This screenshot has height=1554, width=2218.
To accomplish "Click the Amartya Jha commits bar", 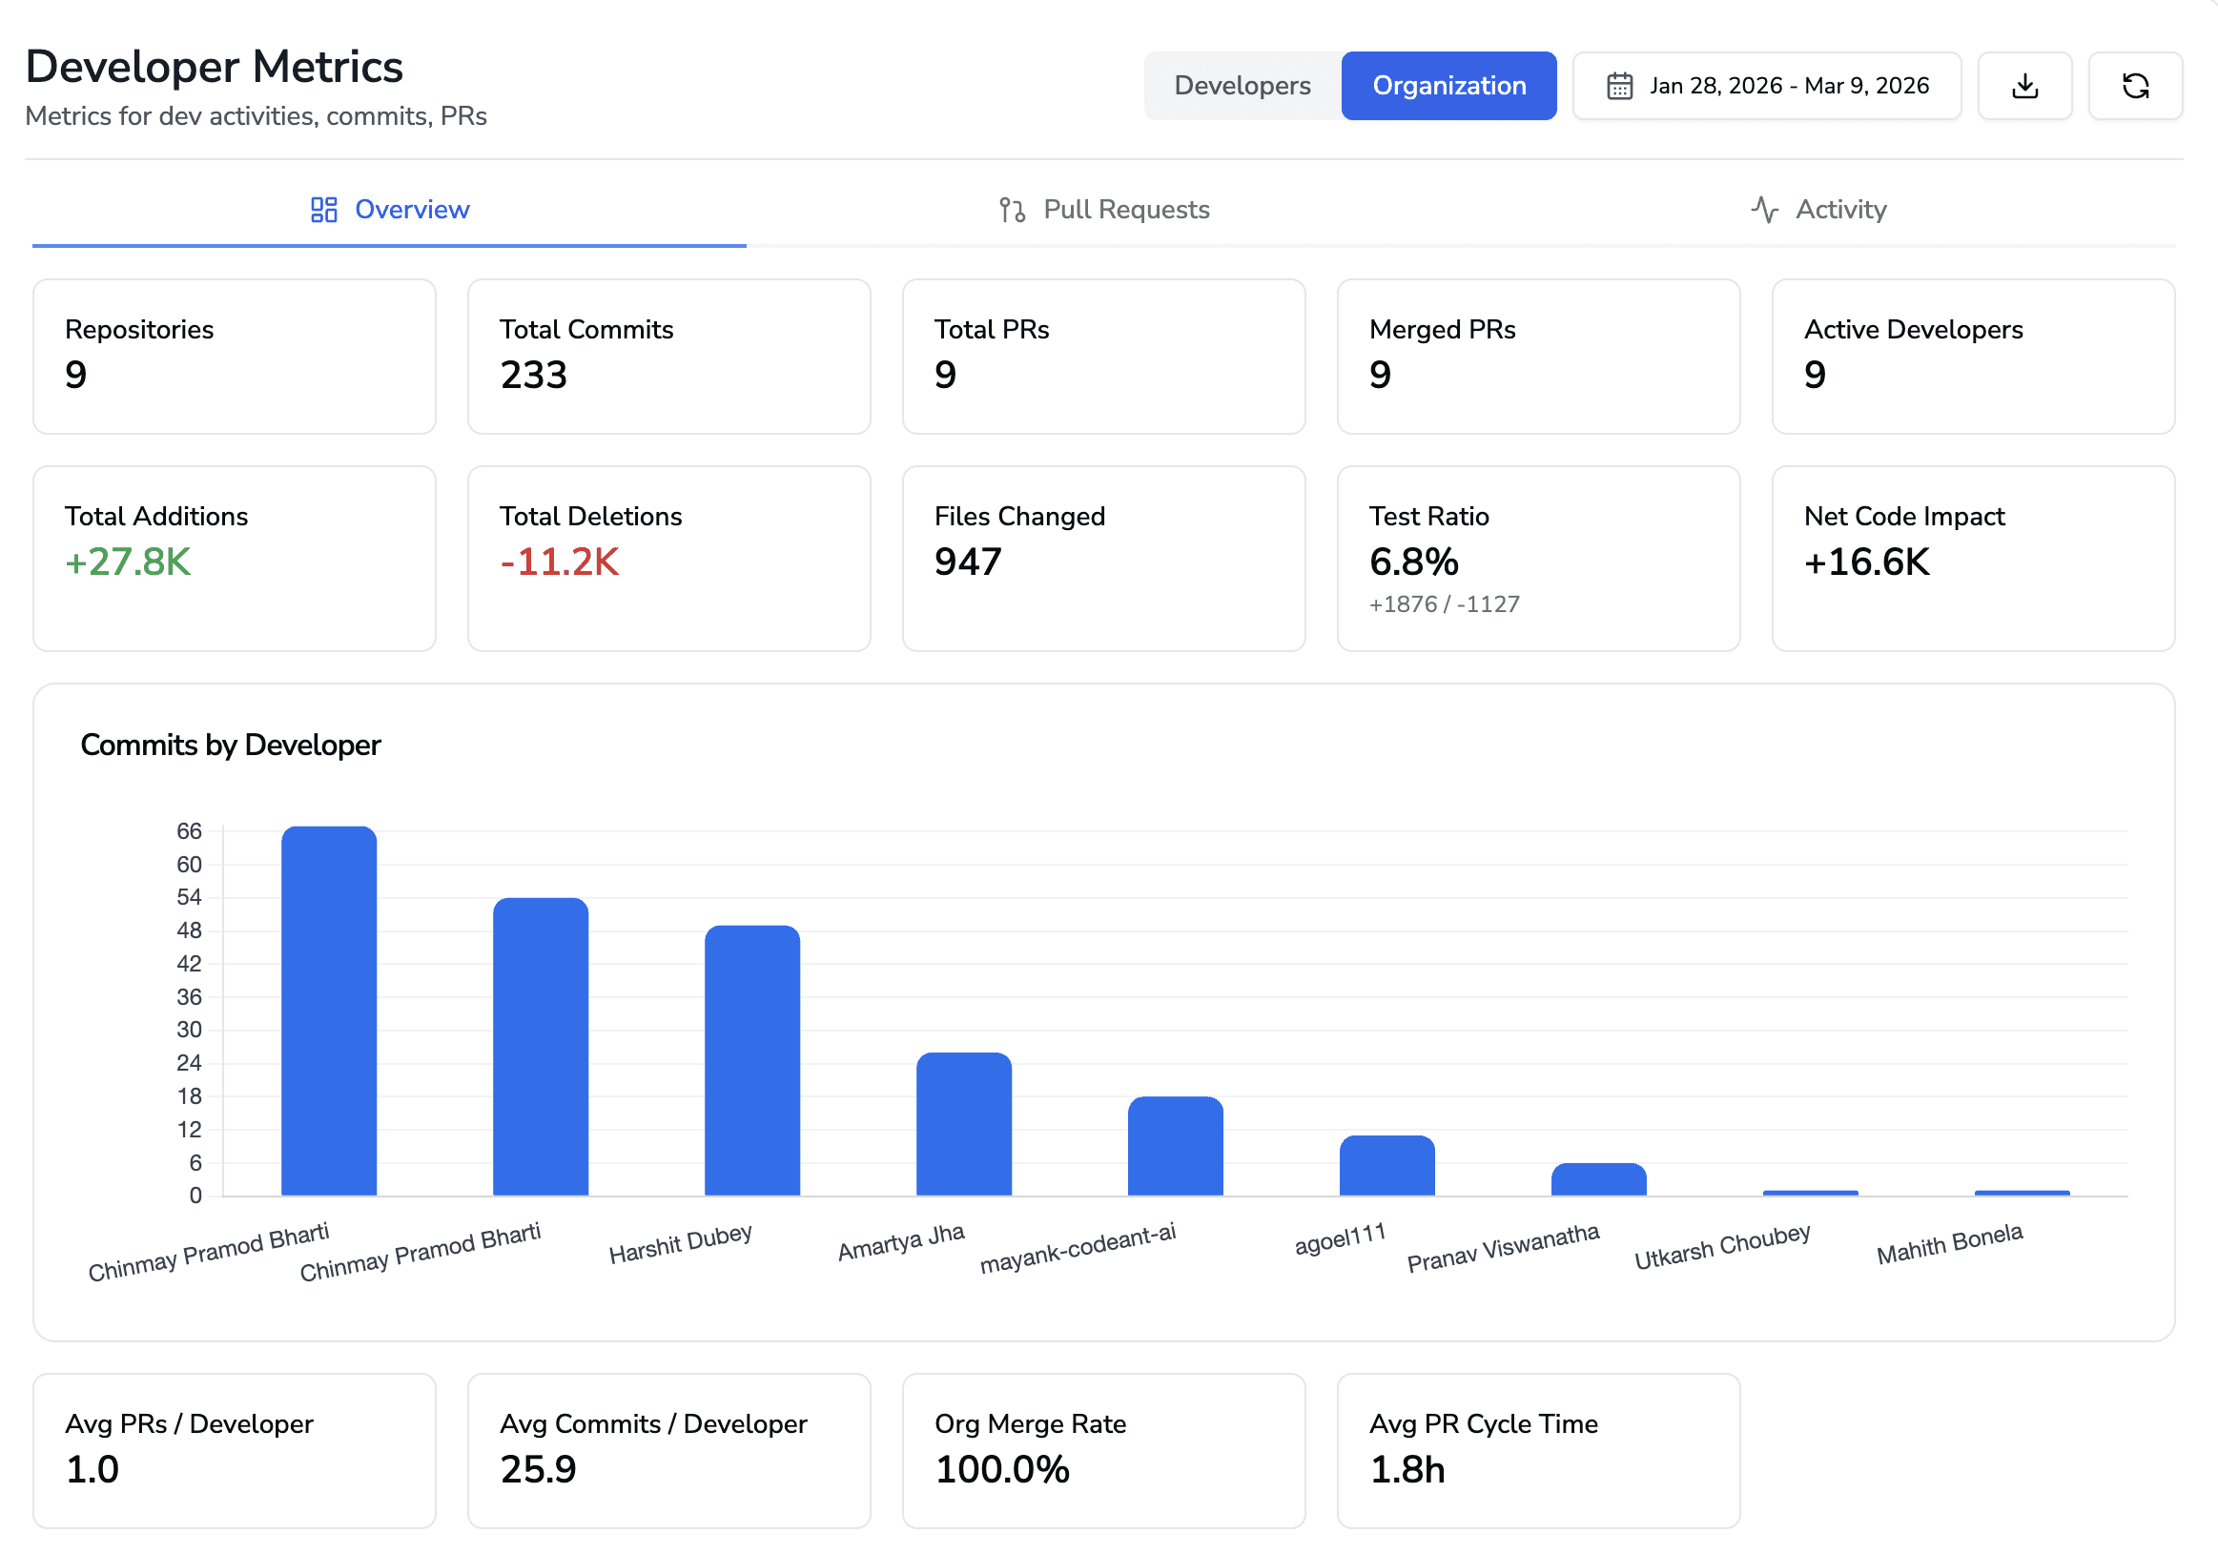I will click(x=963, y=1123).
